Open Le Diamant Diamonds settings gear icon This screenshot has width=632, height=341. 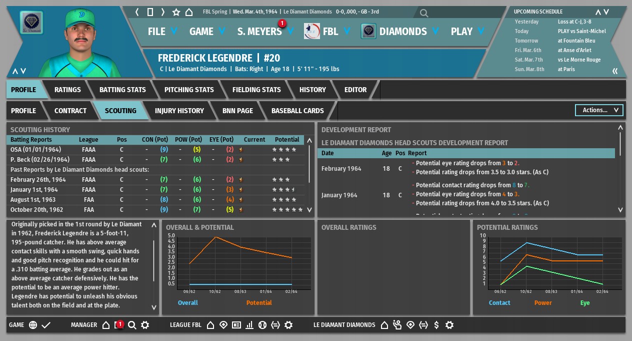coord(449,325)
